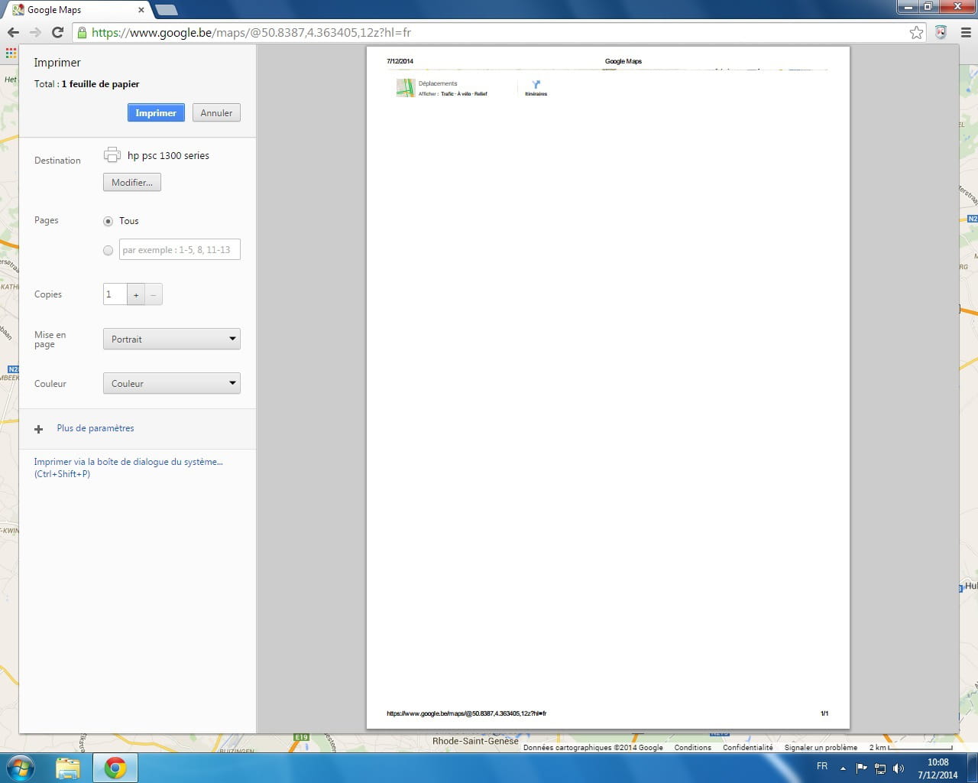The width and height of the screenshot is (978, 783).
Task: Bookmark this page with the star icon
Action: tap(916, 32)
